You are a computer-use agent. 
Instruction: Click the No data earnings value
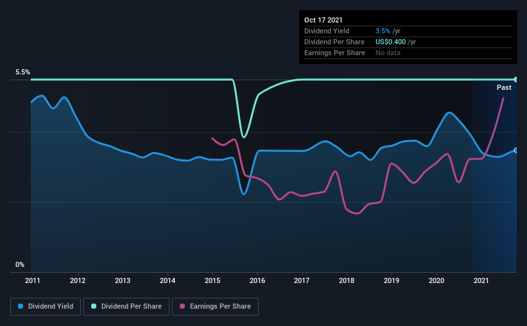tap(388, 53)
